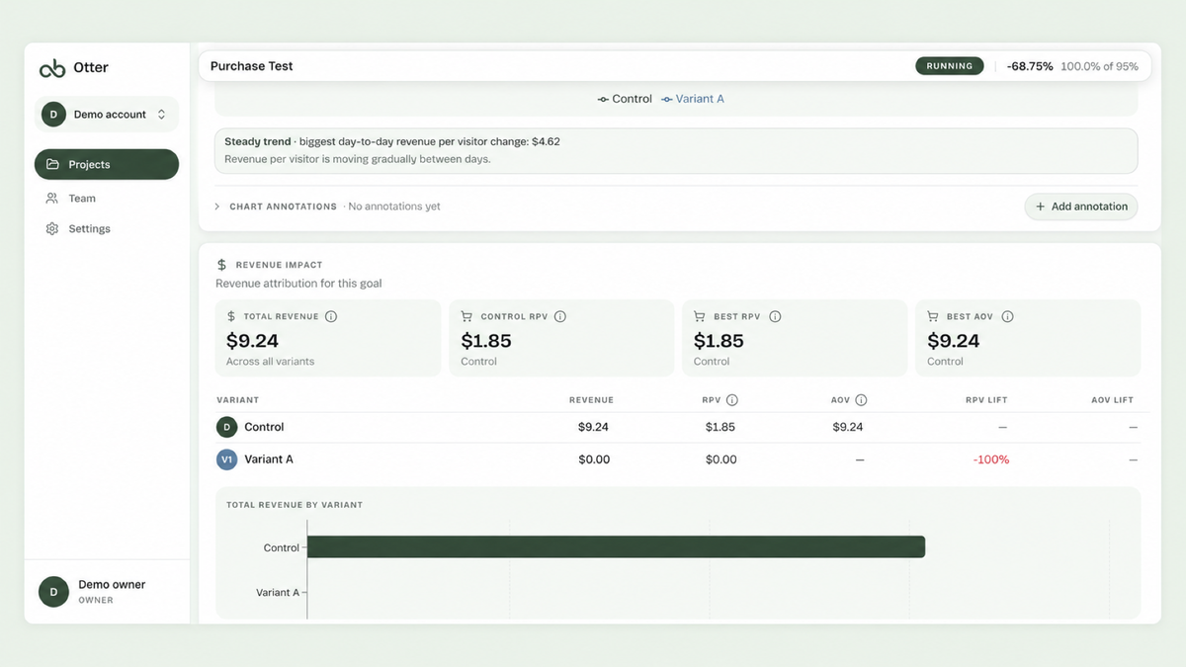1186x667 pixels.
Task: Click the -68.75% lift value
Action: (1030, 66)
